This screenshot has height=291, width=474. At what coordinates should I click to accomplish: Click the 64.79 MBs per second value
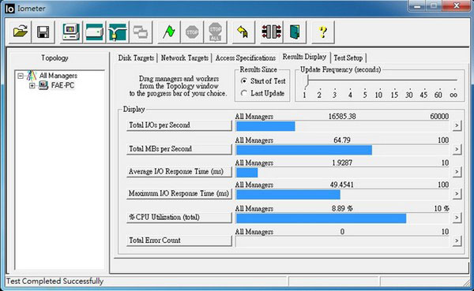point(342,140)
